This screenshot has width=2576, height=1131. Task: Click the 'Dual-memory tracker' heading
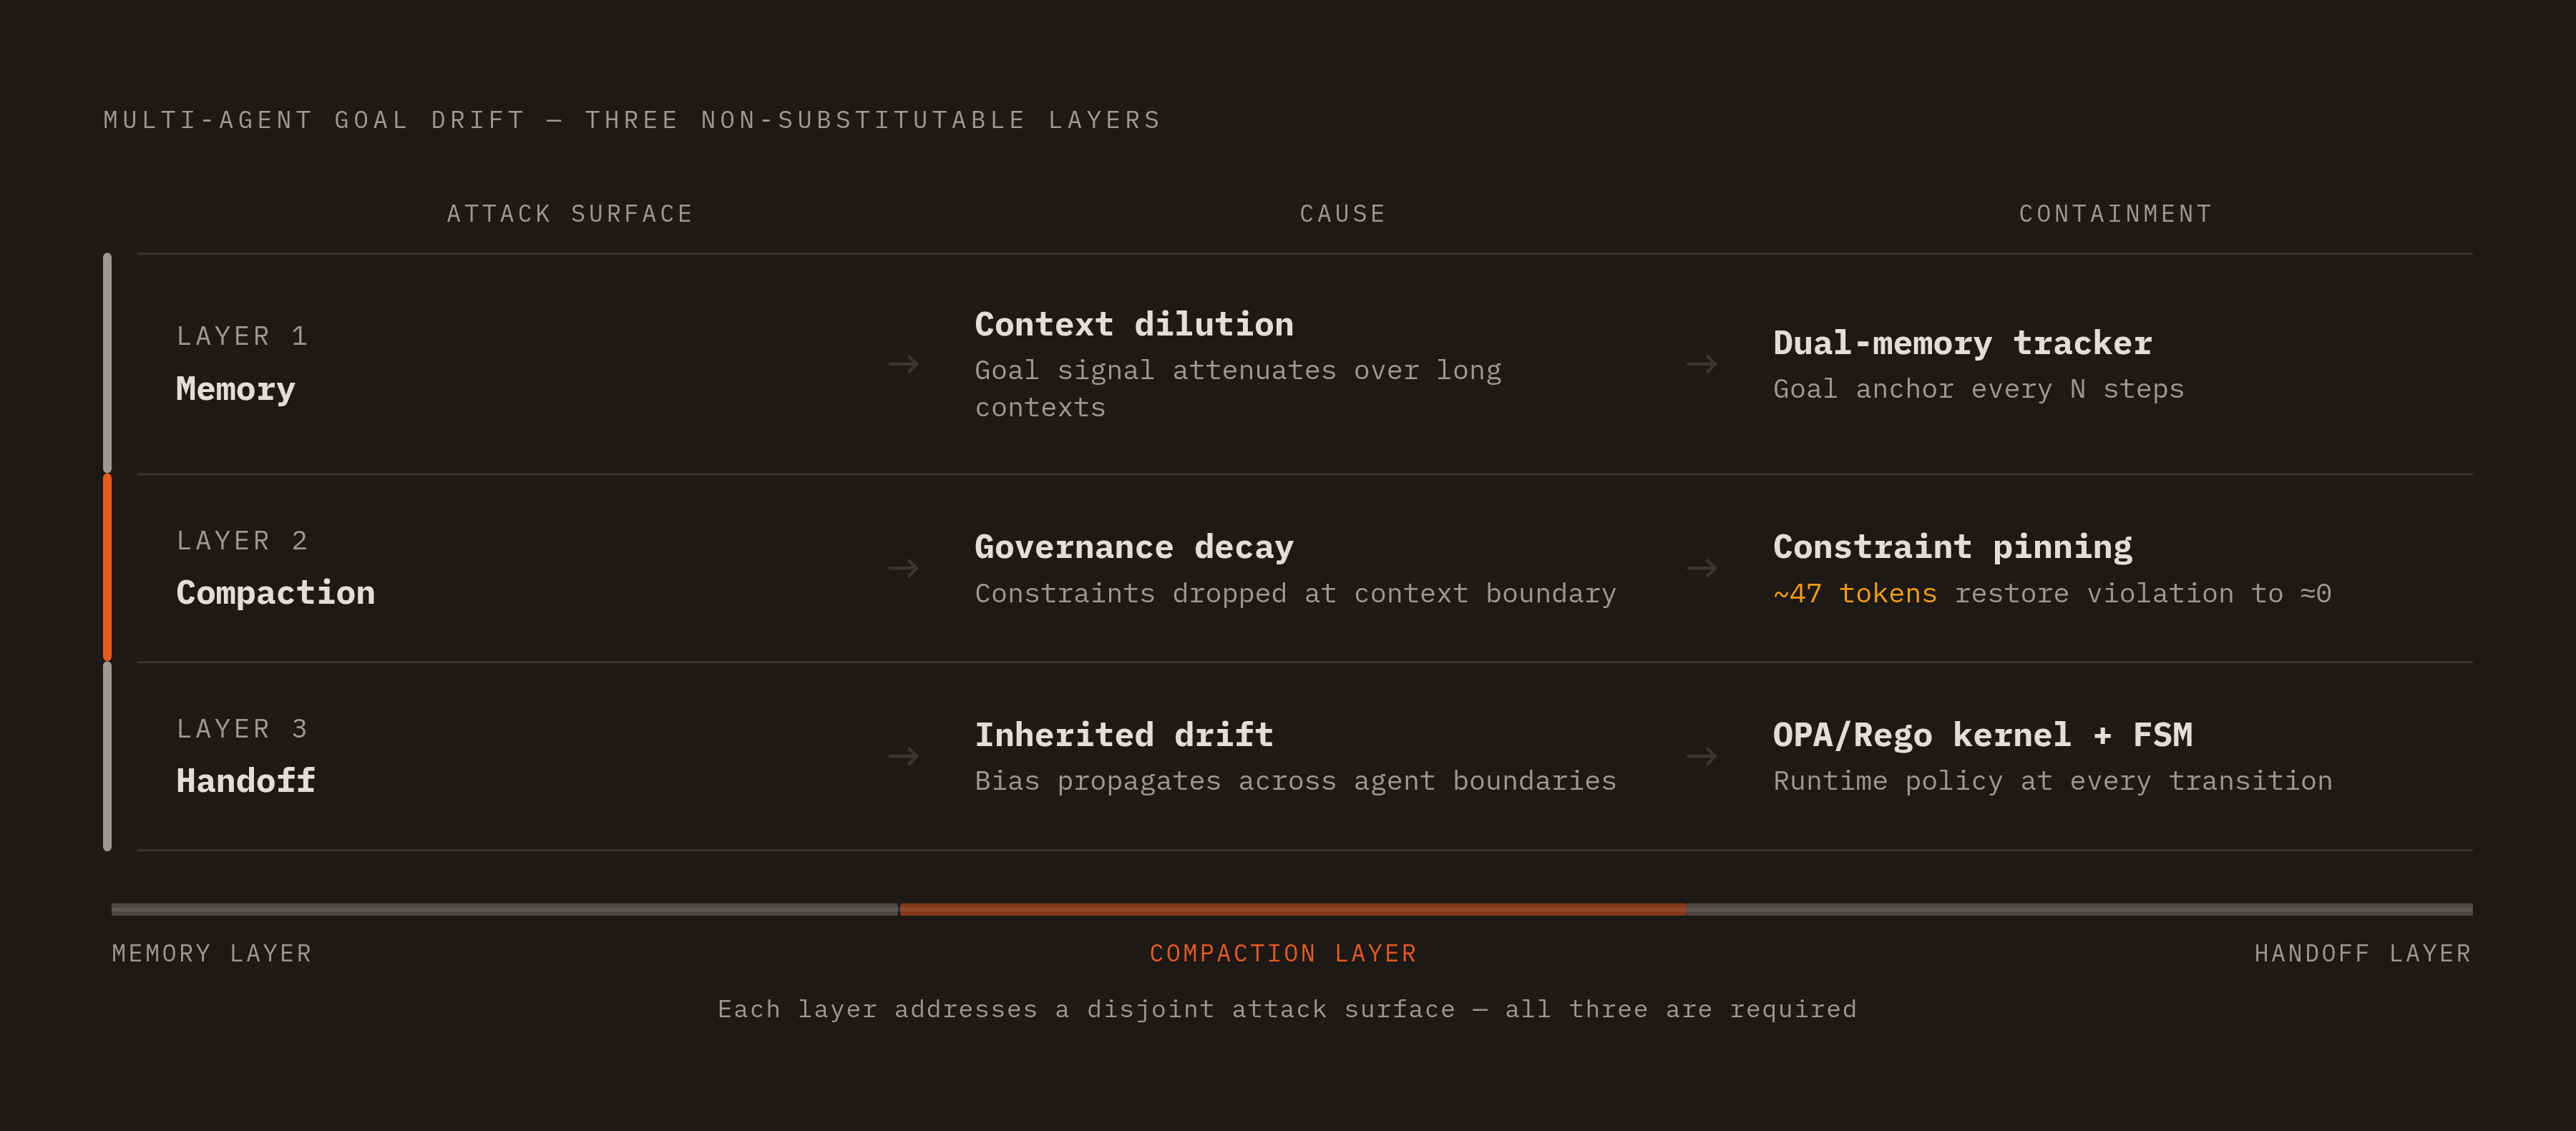(x=1962, y=343)
